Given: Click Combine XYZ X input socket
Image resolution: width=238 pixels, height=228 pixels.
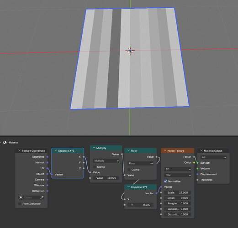Looking at the screenshot, I should tap(125, 199).
